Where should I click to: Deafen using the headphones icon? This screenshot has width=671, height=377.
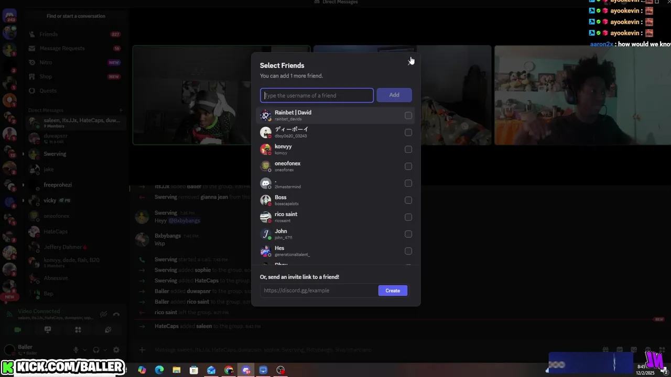(x=96, y=350)
